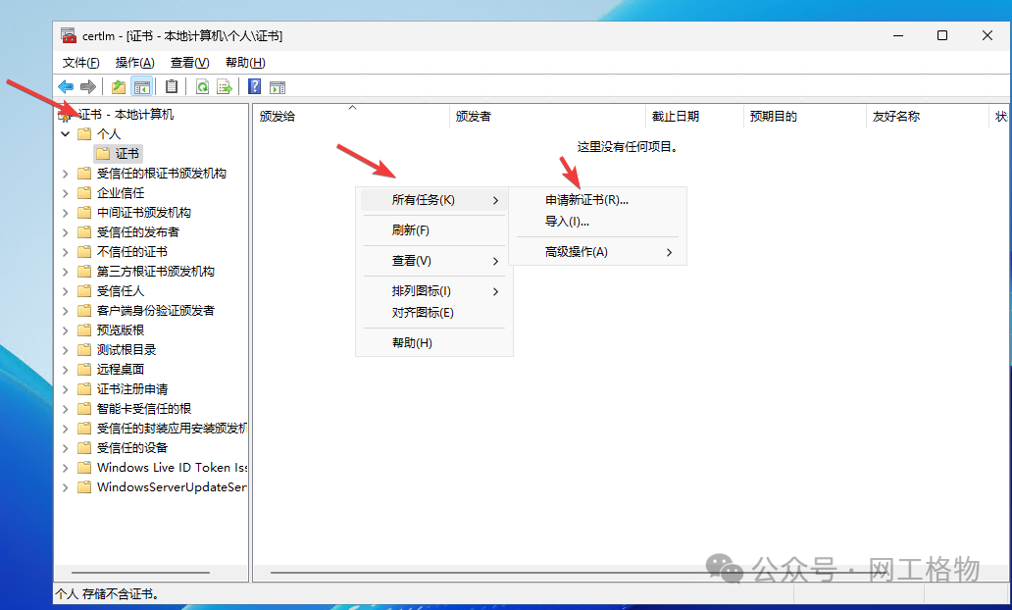Open 查看(V) menu in menu bar
This screenshot has height=610, width=1012.
tap(190, 63)
